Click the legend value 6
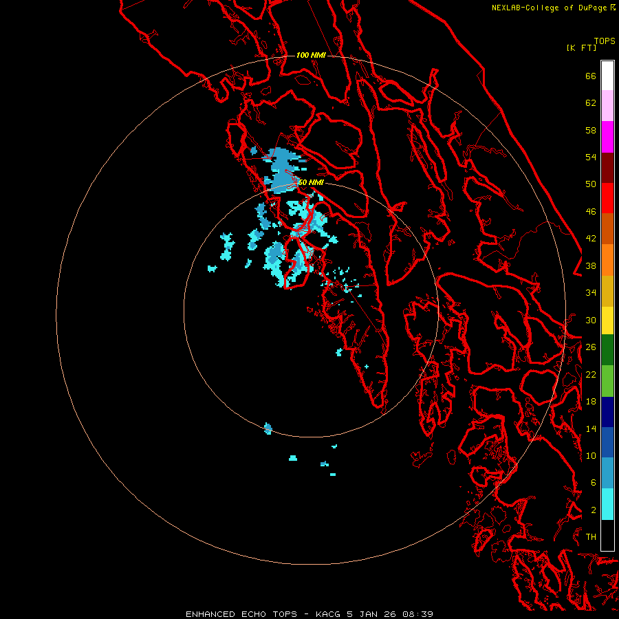 click(x=594, y=483)
